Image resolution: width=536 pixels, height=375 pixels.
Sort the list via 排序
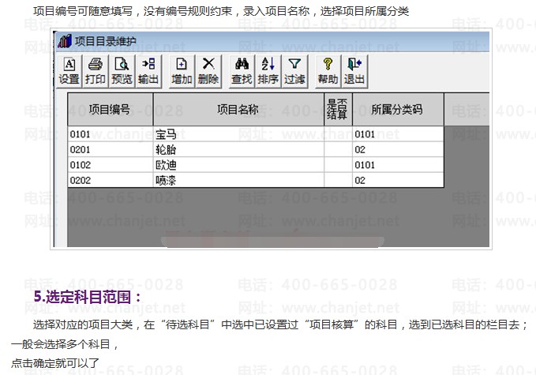pos(268,71)
